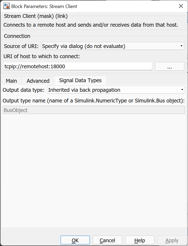
Task: Open Help for the Stream Client block
Action: 139,240
